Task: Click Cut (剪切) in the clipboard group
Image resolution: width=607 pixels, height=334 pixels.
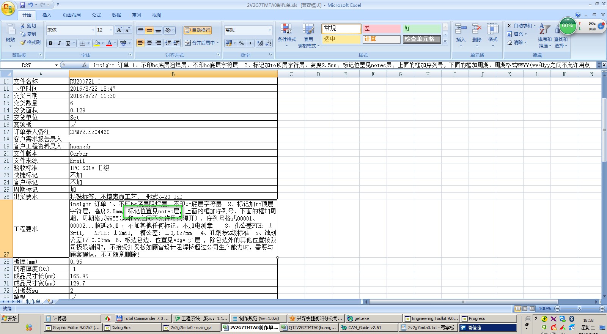Action: click(28, 26)
